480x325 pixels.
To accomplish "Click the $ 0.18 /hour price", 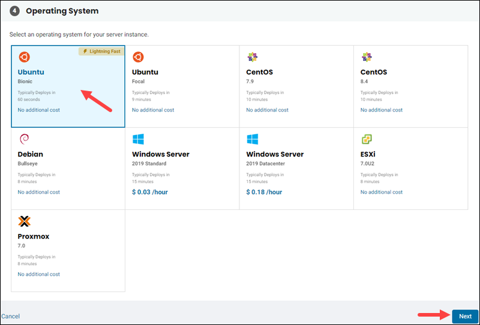I will point(264,192).
